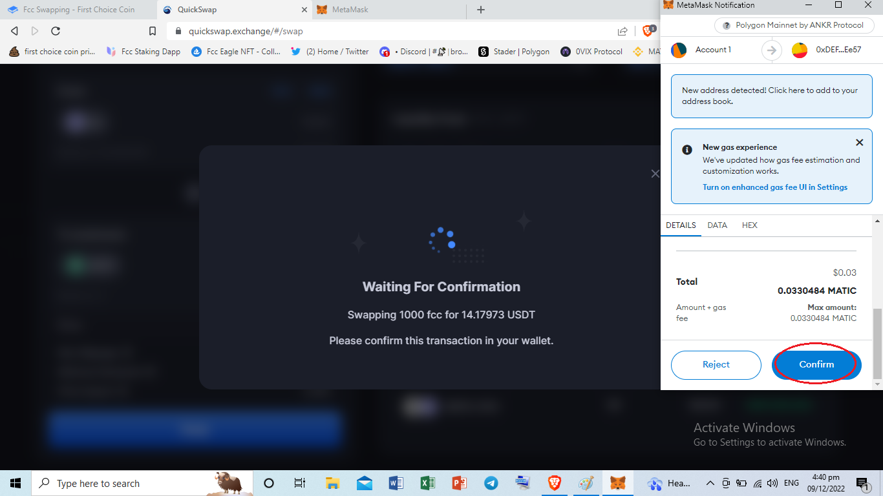
Task: Switch to the MetaMask browser tab
Action: (x=387, y=10)
